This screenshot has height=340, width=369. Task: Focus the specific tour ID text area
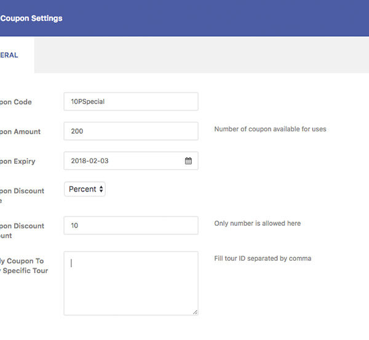click(130, 283)
